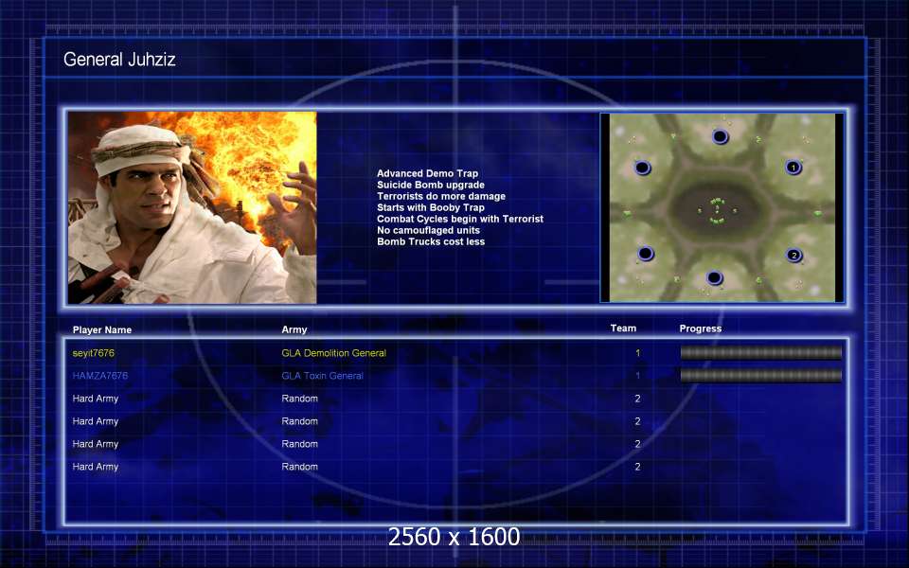Viewport: 909px width, 568px height.
Task: Pick the northwest start position marker on minimap
Action: 642,169
